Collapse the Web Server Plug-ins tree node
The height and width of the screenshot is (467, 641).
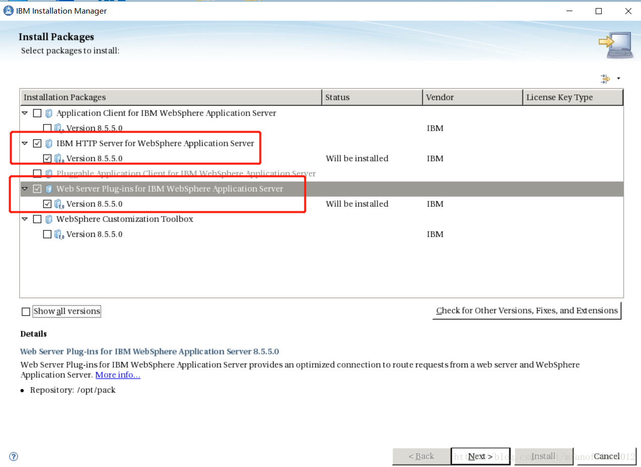tap(25, 189)
